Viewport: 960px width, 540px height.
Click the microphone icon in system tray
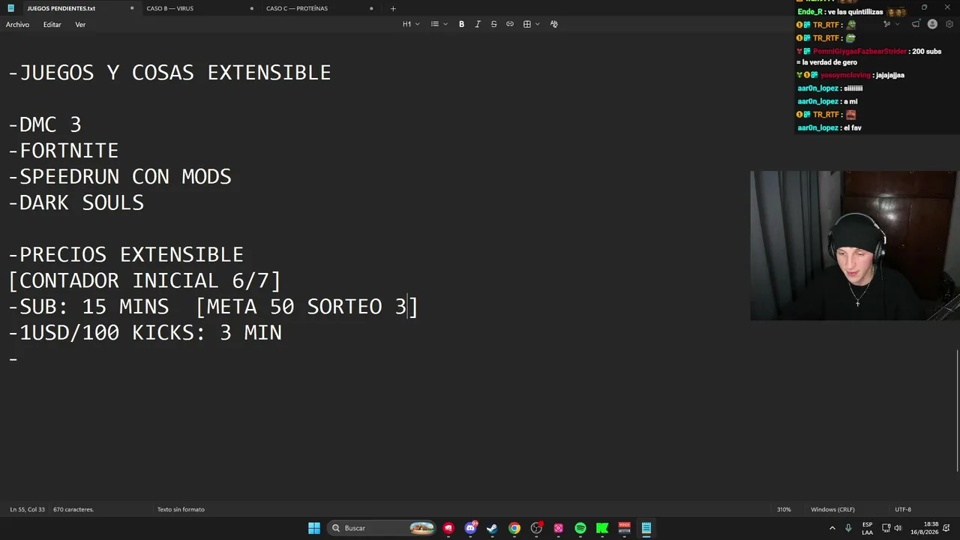[848, 528]
